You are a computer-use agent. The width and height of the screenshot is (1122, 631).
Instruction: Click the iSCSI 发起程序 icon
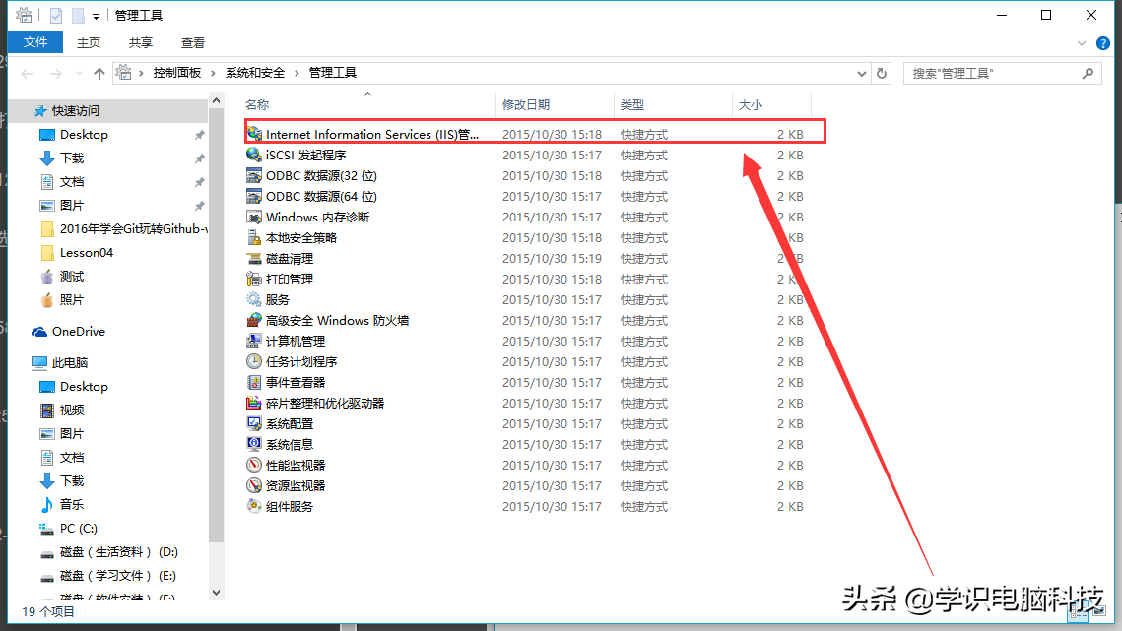point(254,155)
